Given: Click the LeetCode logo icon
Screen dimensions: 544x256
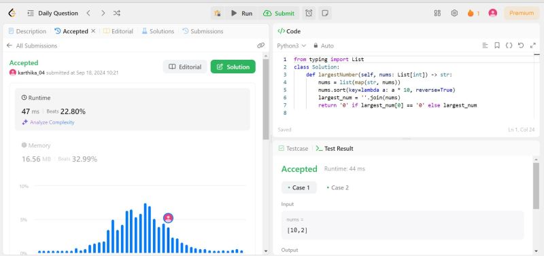Looking at the screenshot, I should 12,13.
